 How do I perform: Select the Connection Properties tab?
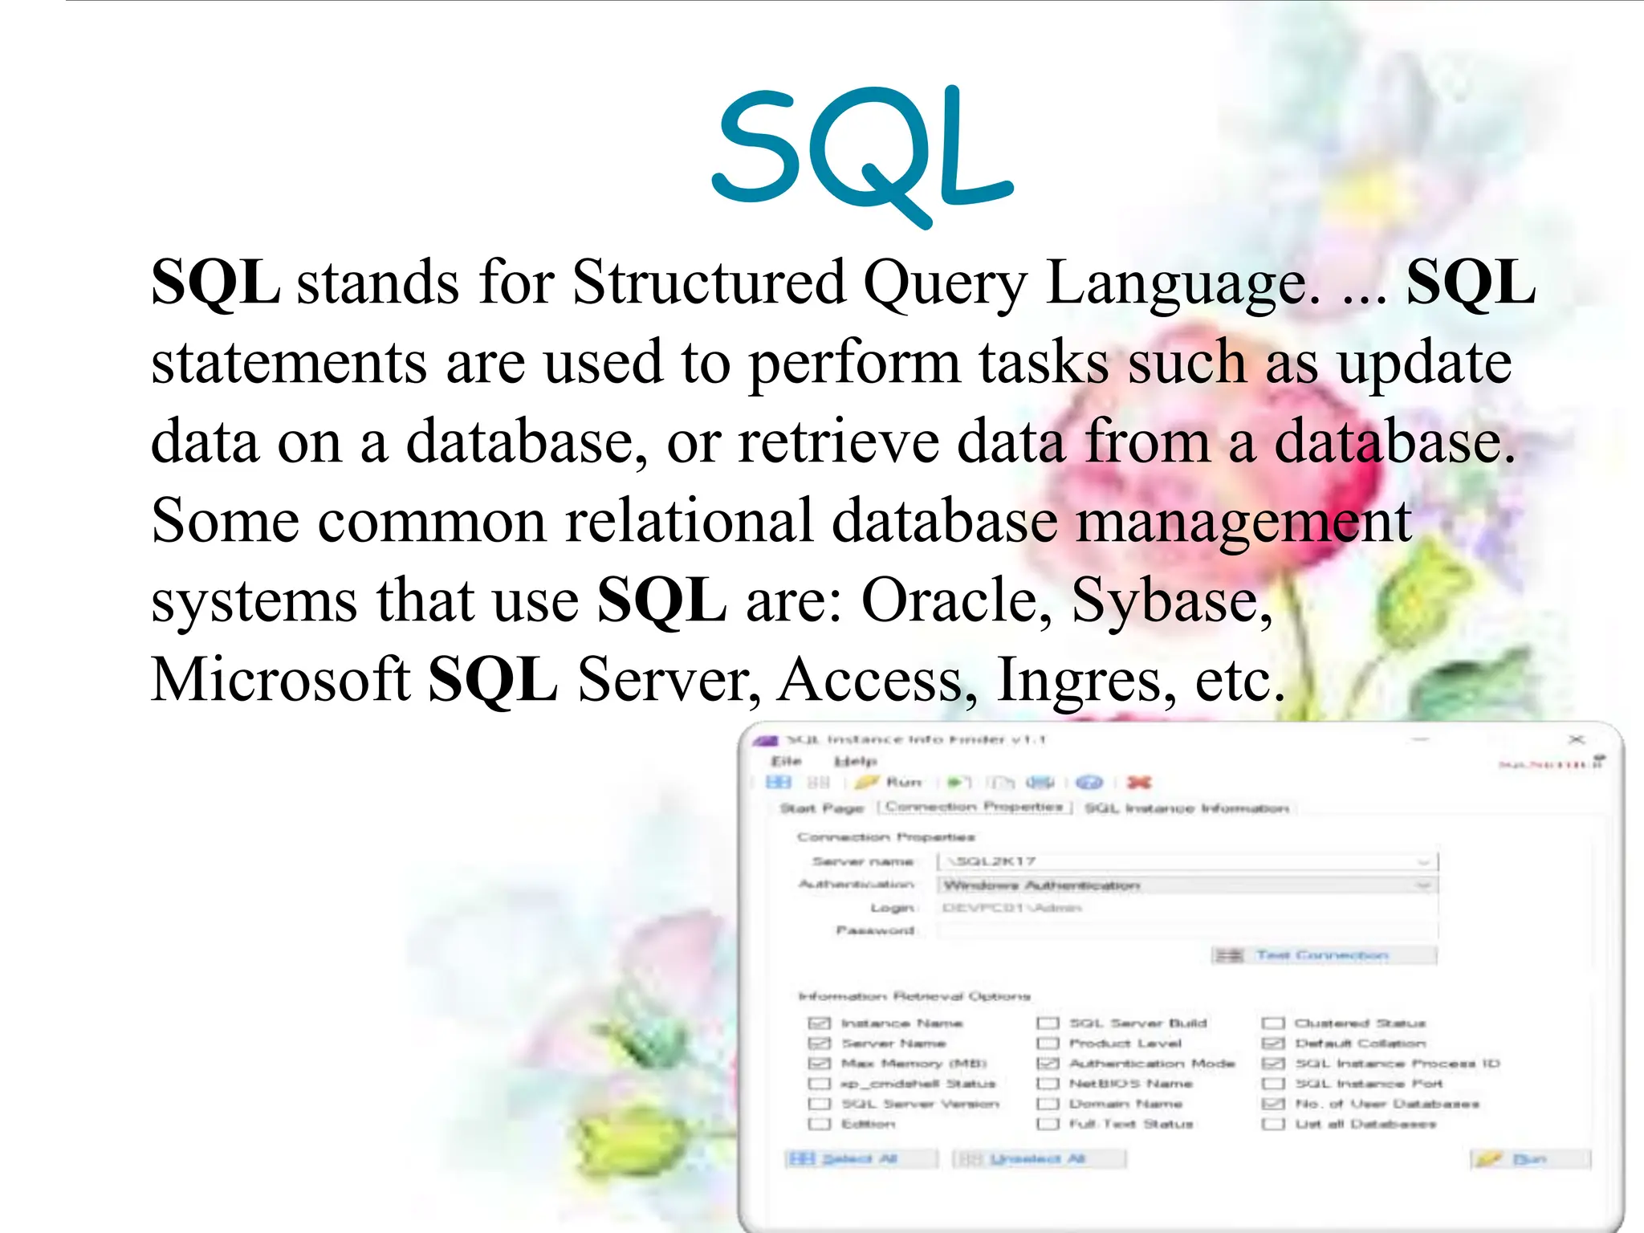(x=975, y=807)
